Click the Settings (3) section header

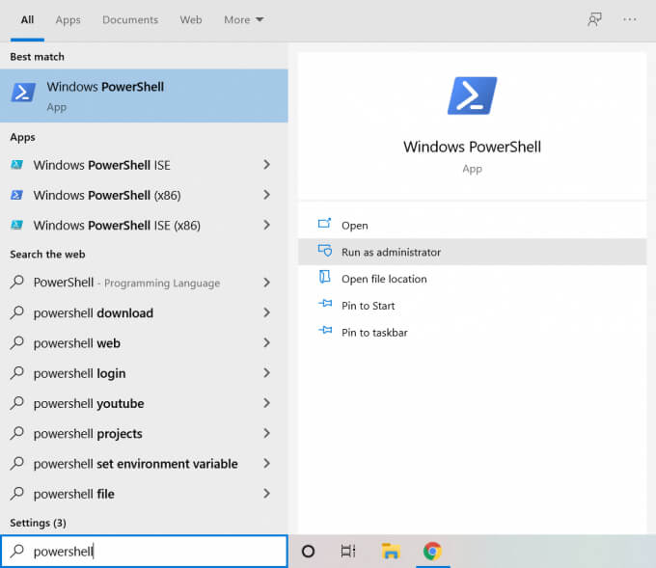(x=38, y=523)
